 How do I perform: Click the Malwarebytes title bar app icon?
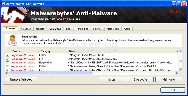coord(3,4)
